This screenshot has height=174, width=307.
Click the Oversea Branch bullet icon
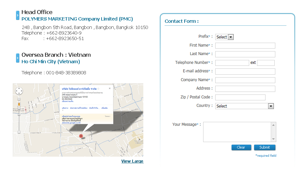(18, 58)
